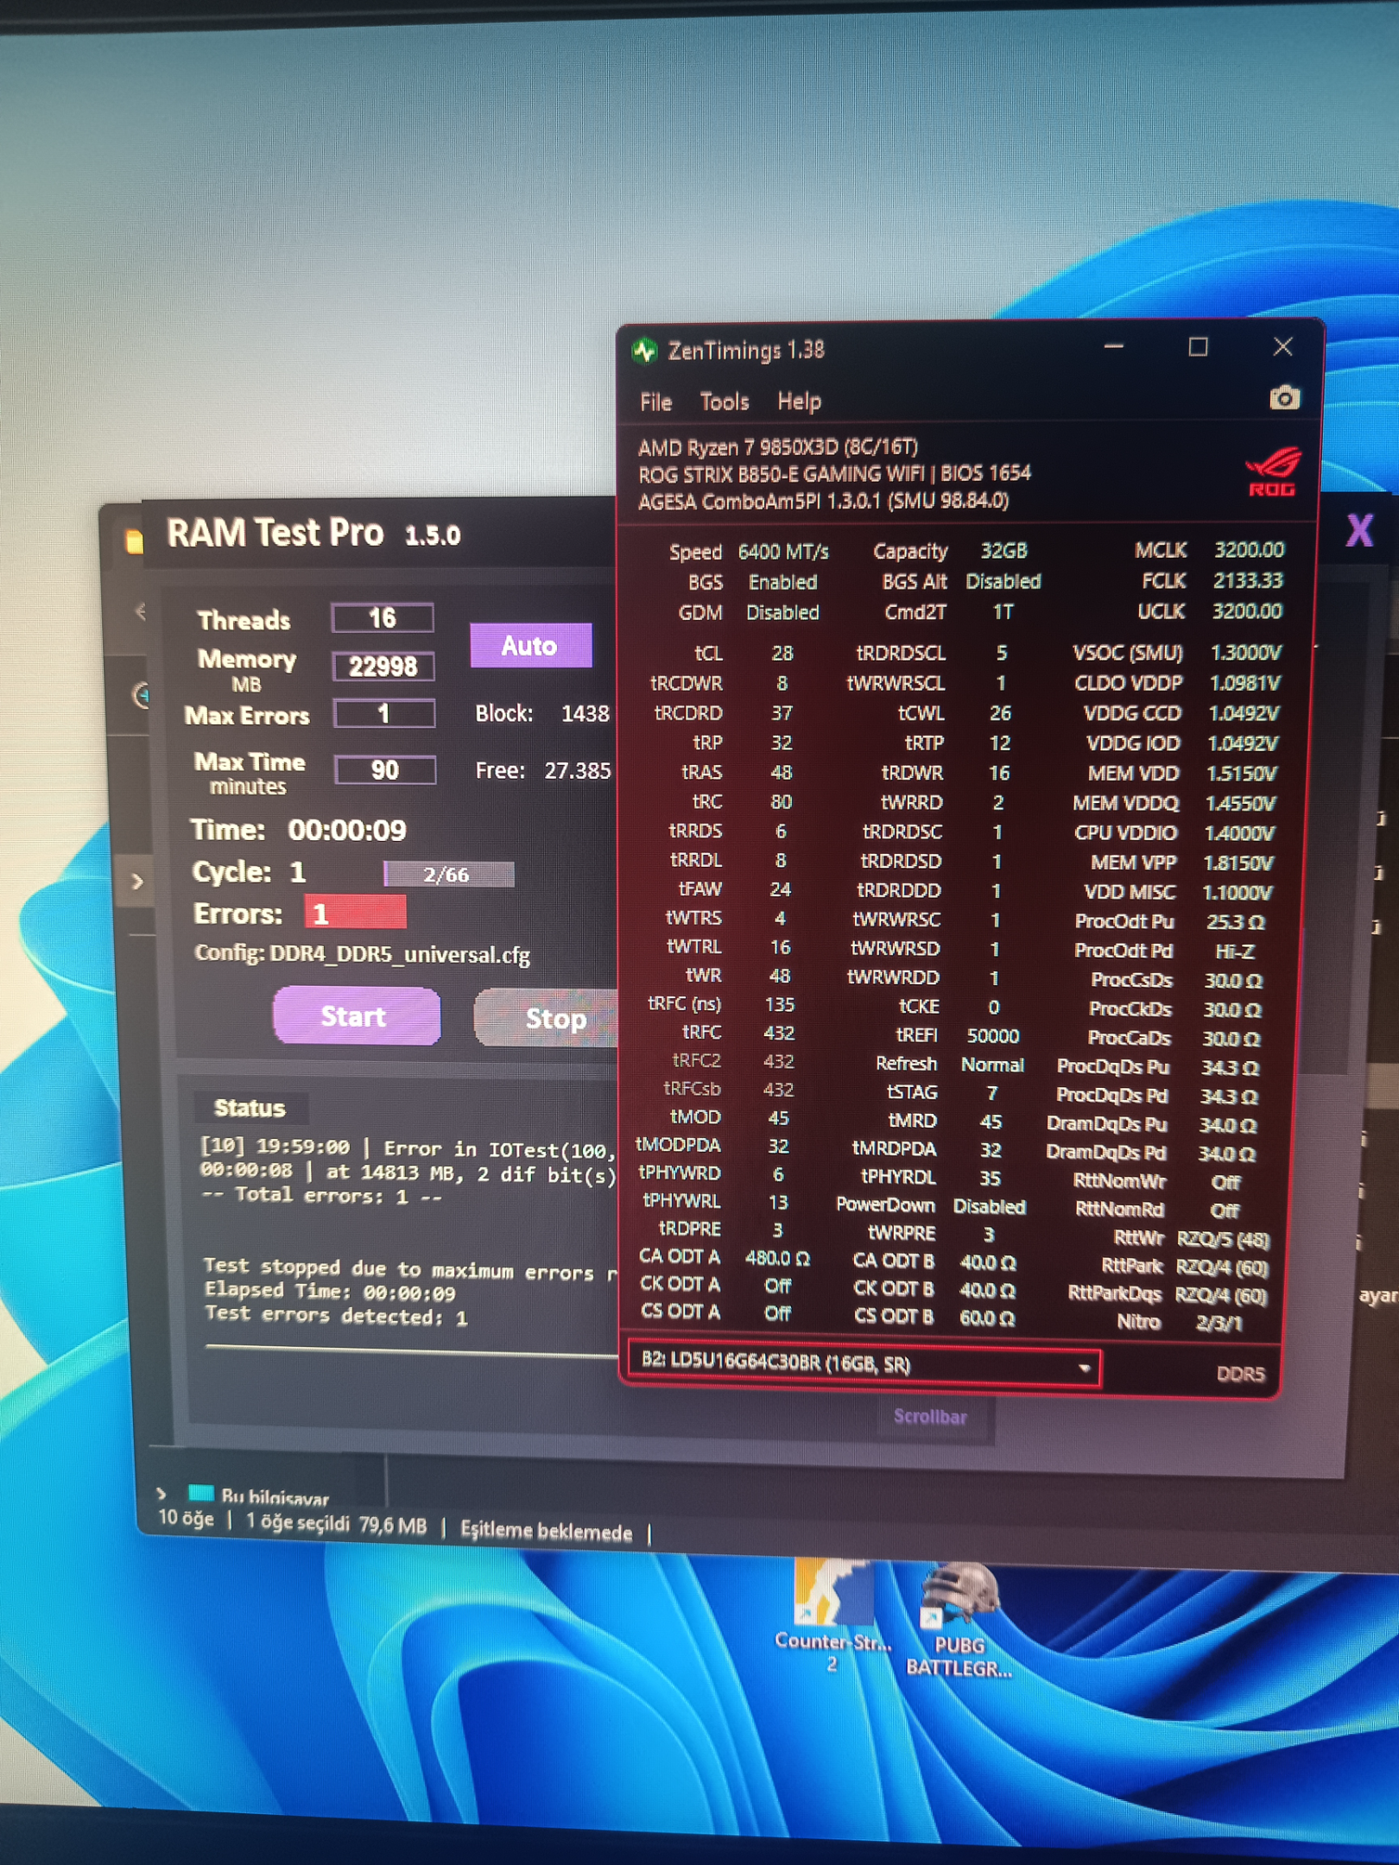
Task: Click "Eşitleme beklemede" status text
Action: [x=546, y=1531]
